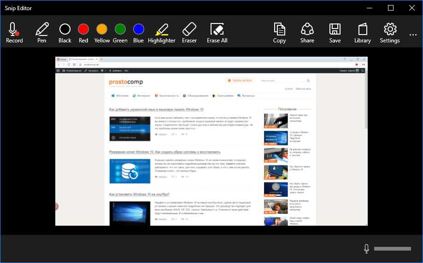Activate the Eraser tool
The height and width of the screenshot is (263, 423).
(x=189, y=32)
